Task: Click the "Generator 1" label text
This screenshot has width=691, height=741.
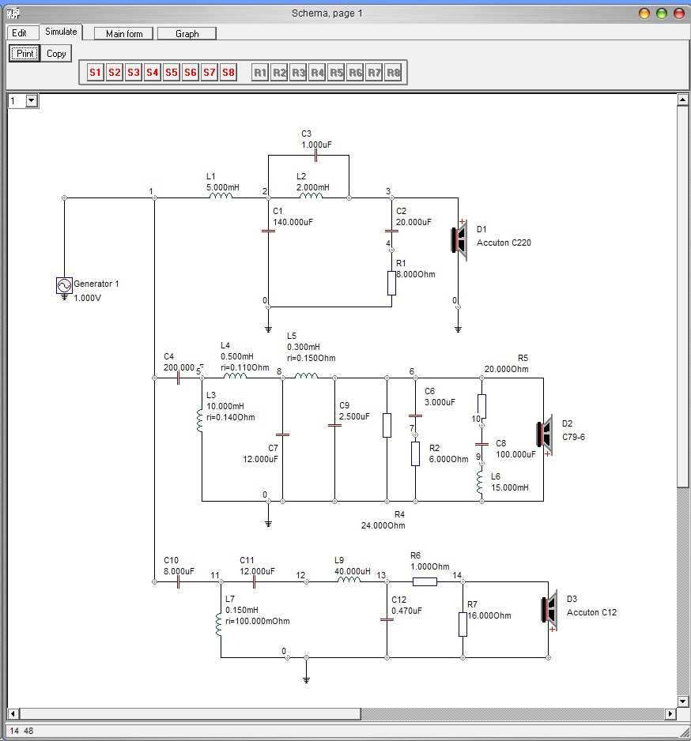Action: 96,284
